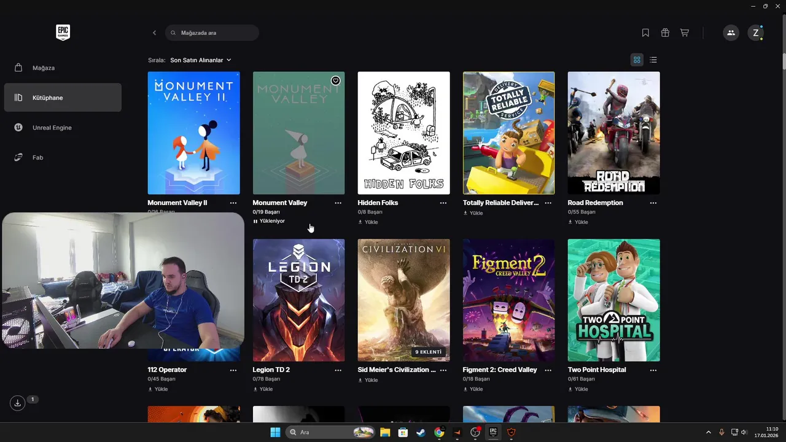
Task: Open the Z profile avatar menu
Action: (756, 33)
